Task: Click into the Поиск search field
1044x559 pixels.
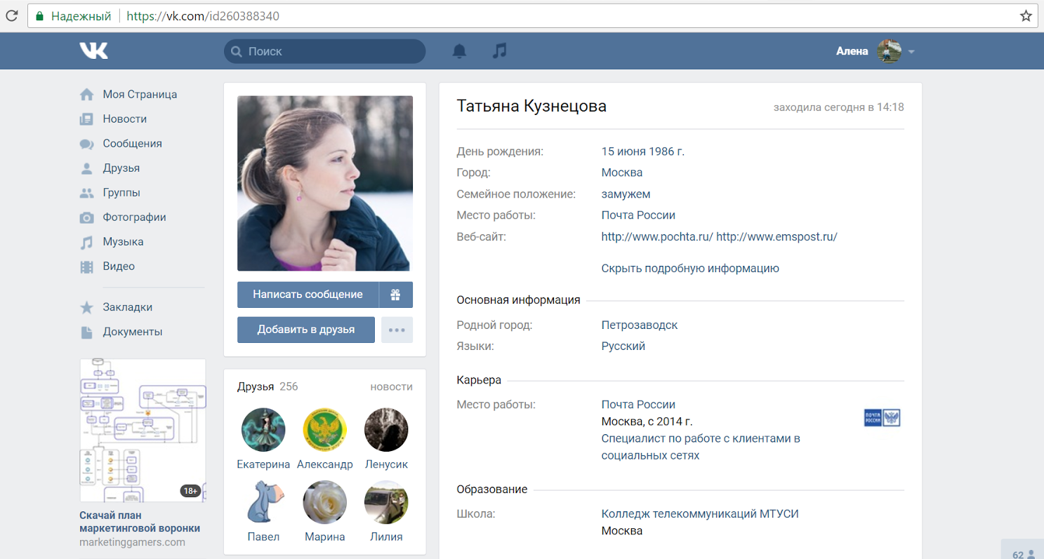Action: point(330,51)
